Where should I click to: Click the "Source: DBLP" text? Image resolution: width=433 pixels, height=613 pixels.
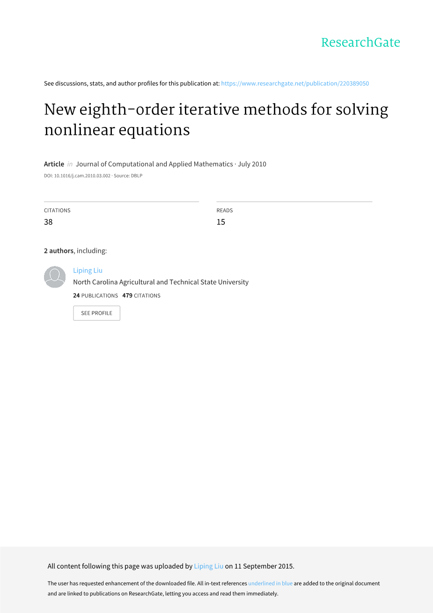[x=128, y=176]
